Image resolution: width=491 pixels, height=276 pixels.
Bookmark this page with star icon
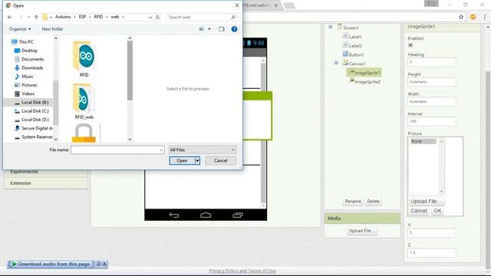click(461, 17)
